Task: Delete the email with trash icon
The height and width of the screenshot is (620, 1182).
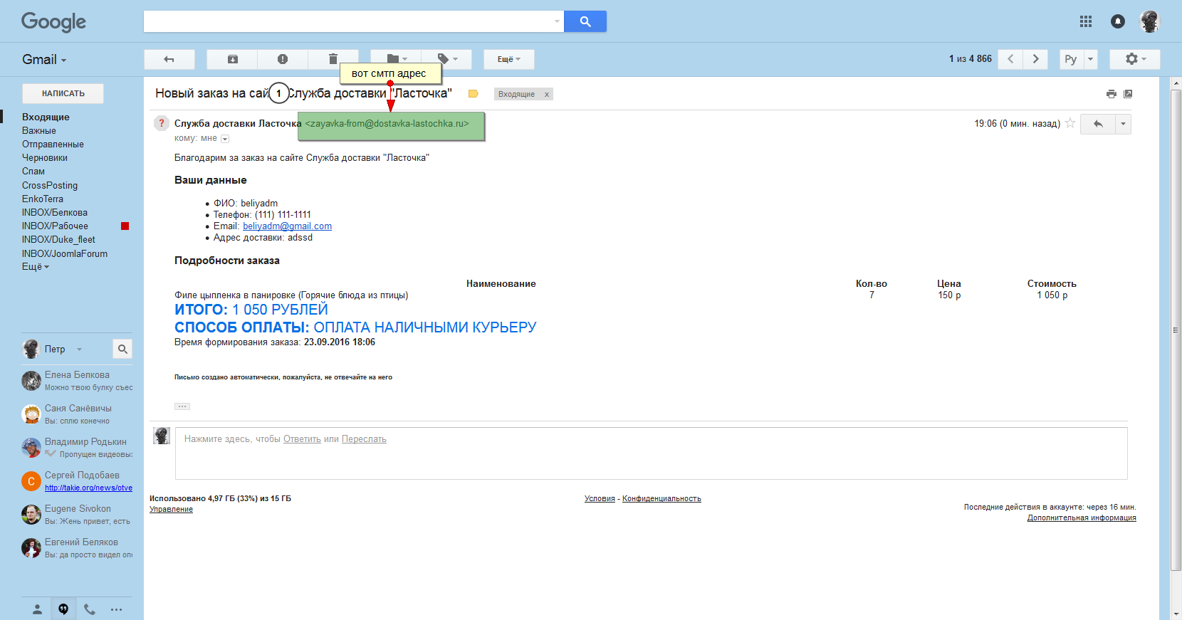Action: click(x=333, y=59)
